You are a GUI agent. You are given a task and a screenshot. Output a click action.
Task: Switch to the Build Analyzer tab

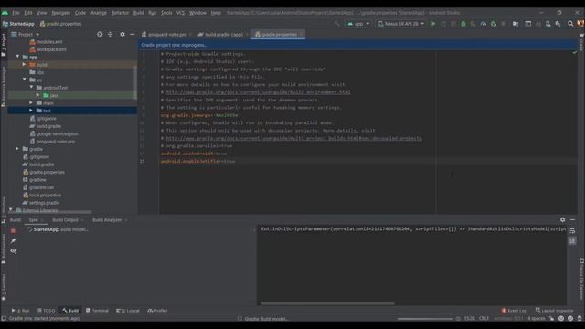point(107,220)
